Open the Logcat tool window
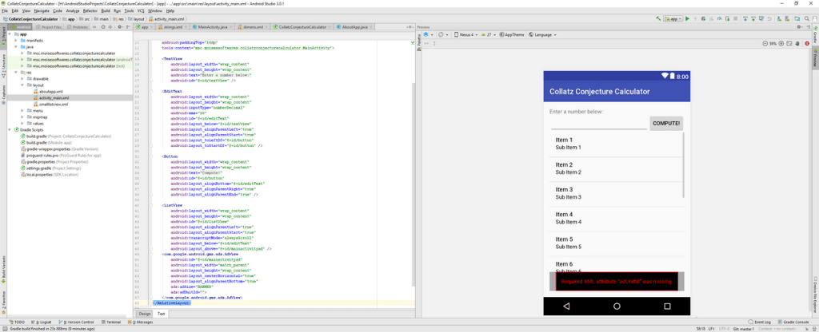The image size is (819, 332). [x=43, y=322]
